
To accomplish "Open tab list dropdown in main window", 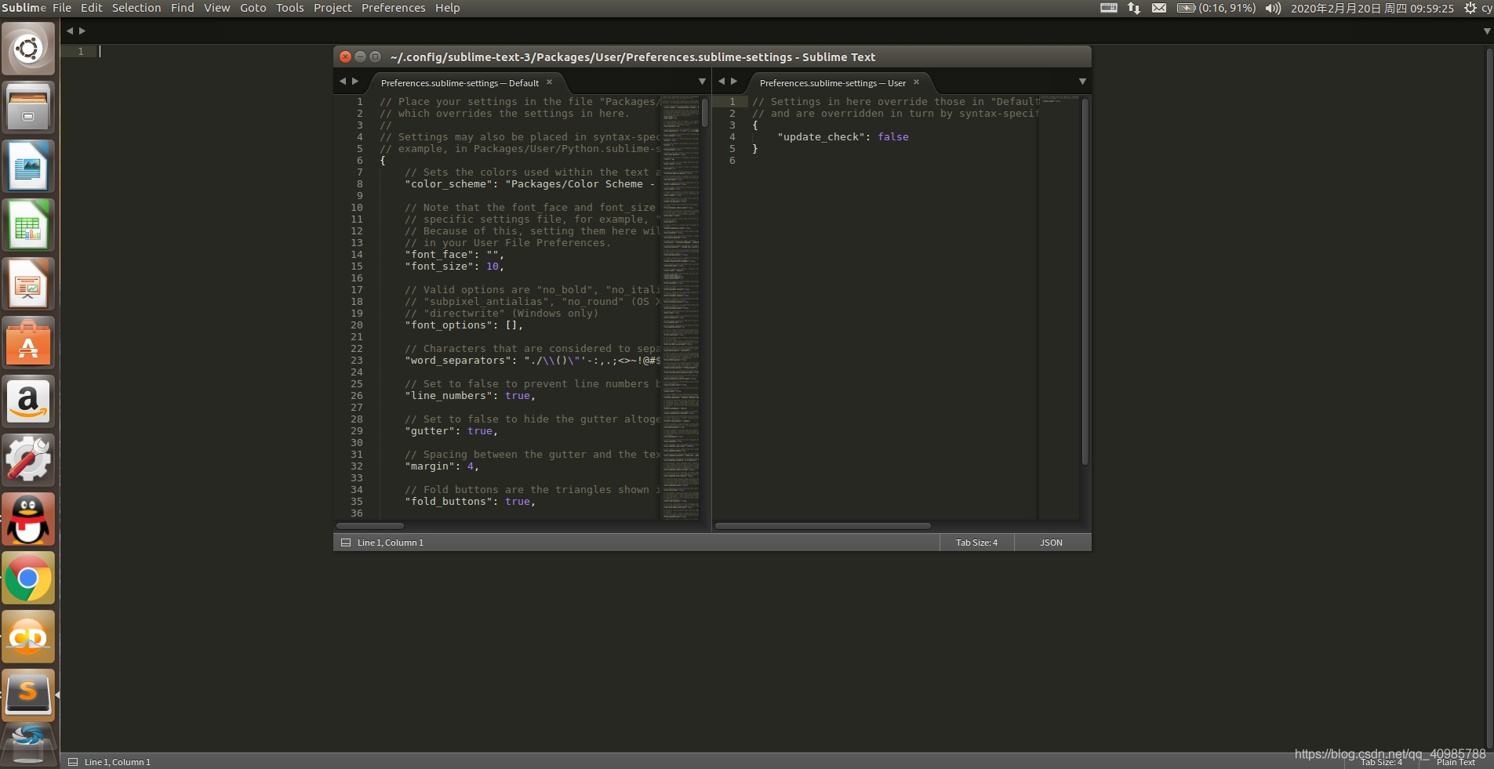I will [x=1487, y=31].
